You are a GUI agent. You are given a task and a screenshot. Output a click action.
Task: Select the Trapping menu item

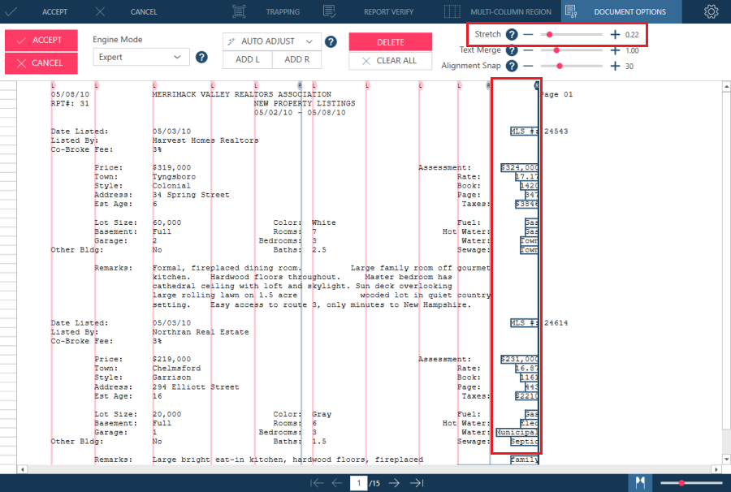283,11
